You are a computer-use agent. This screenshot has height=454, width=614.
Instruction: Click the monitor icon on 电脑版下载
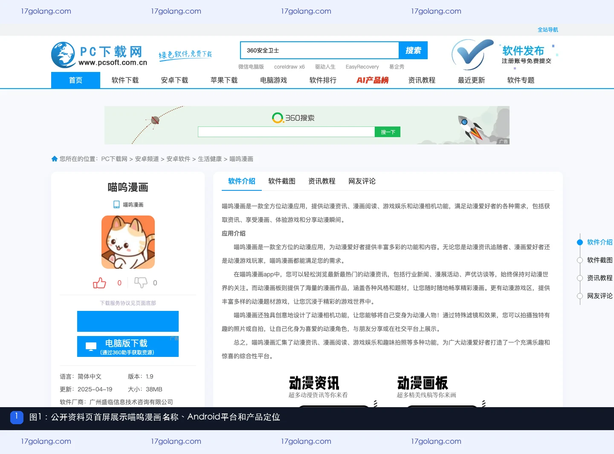pos(91,347)
